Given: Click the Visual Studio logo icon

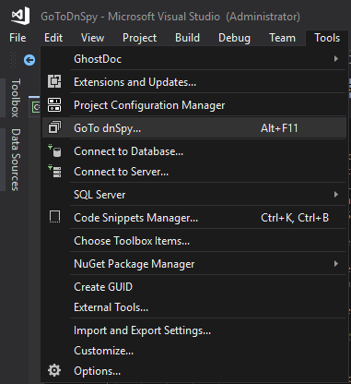Looking at the screenshot, I should tap(20, 16).
